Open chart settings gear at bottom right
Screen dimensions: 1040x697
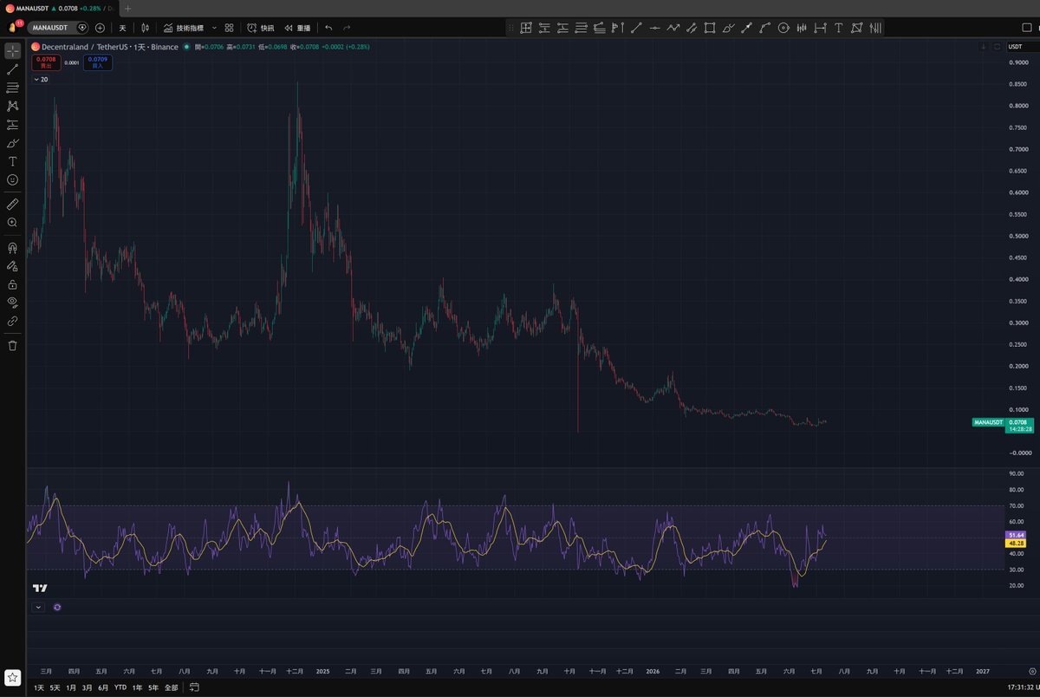coord(1031,671)
